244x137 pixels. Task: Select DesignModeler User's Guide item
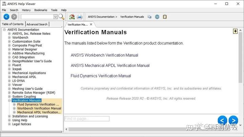click(x=32, y=61)
